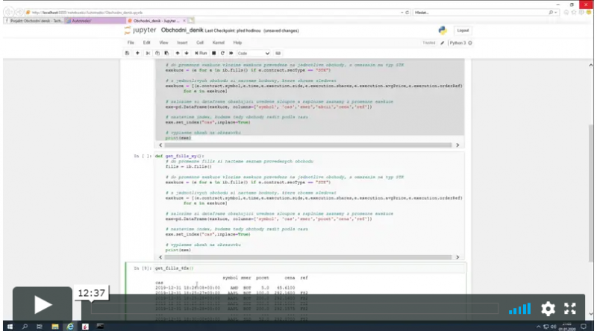
Task: Click the page vertical scrollbar up arrow
Action: [590, 65]
